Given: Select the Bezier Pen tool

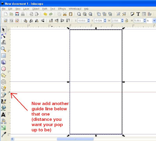Looking at the screenshot, I should tap(4, 95).
